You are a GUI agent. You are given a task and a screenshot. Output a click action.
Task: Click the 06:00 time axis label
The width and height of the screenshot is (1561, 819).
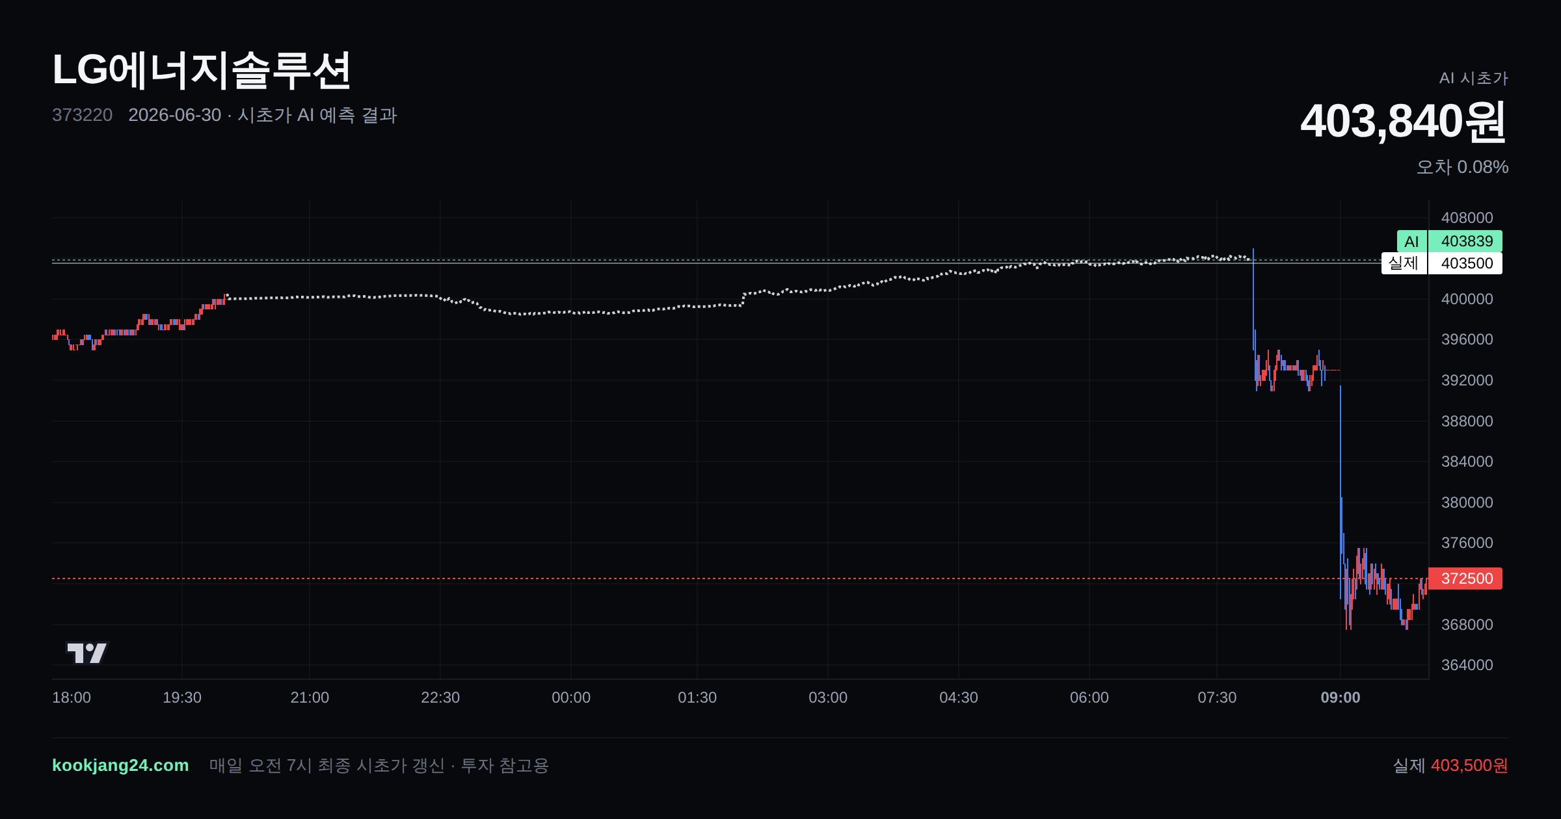coord(1089,697)
